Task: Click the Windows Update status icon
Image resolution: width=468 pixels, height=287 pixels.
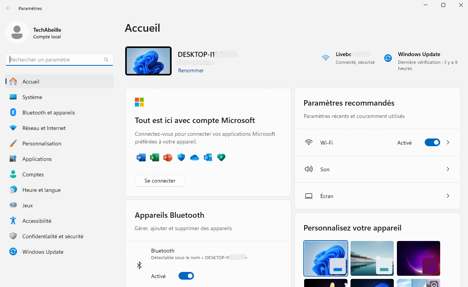Action: point(388,58)
